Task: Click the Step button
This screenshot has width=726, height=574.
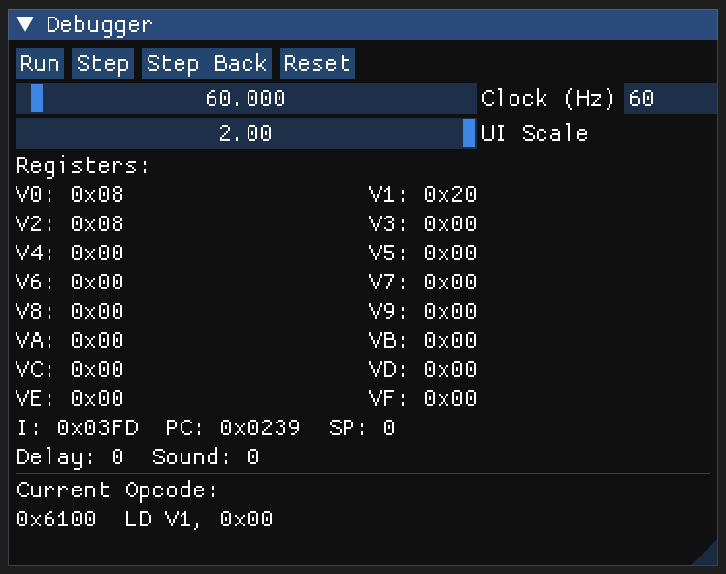Action: tap(103, 64)
